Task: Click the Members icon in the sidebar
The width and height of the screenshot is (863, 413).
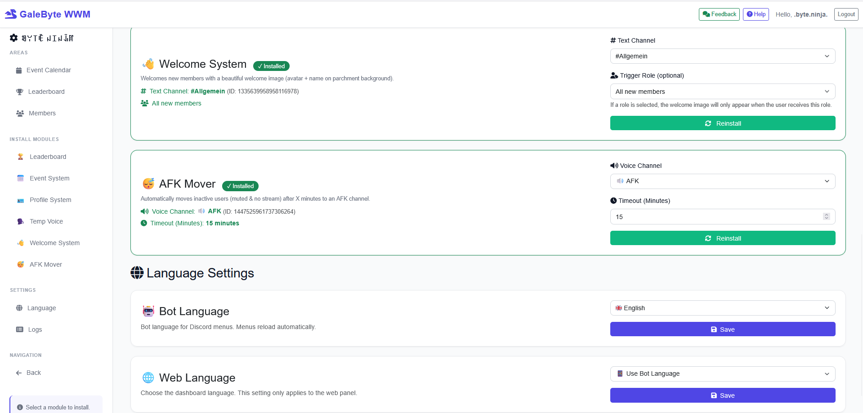Action: pos(19,113)
